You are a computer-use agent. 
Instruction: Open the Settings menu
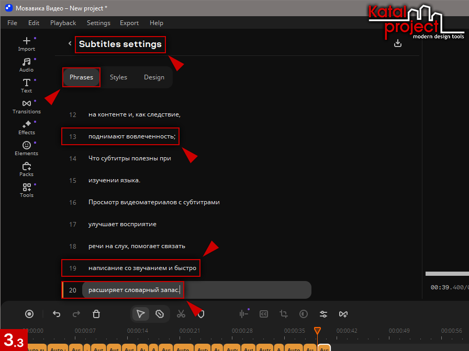click(x=98, y=23)
